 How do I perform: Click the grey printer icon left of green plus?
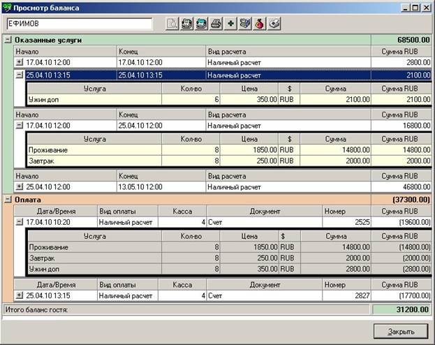pos(216,24)
